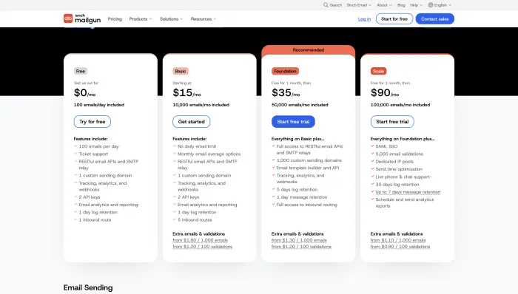Click the search magnifier icon

[326, 5]
